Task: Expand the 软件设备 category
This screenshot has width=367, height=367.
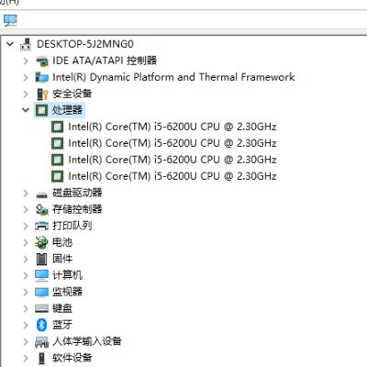Action: [x=26, y=359]
